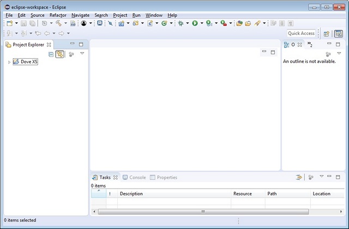The width and height of the screenshot is (349, 229).
Task: Click the Build hammer icon
Action: coord(58,23)
